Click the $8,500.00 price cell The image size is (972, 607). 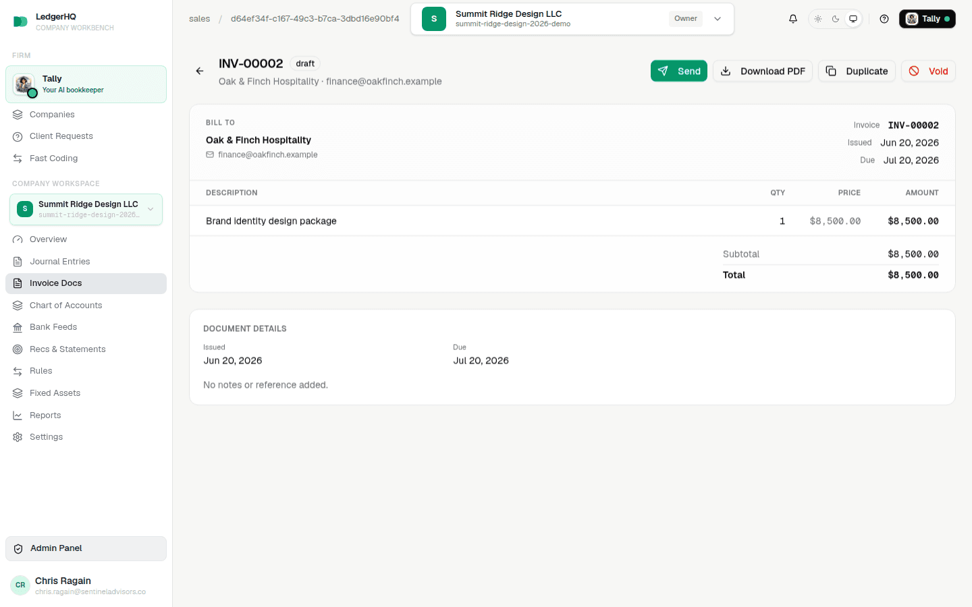click(x=835, y=221)
